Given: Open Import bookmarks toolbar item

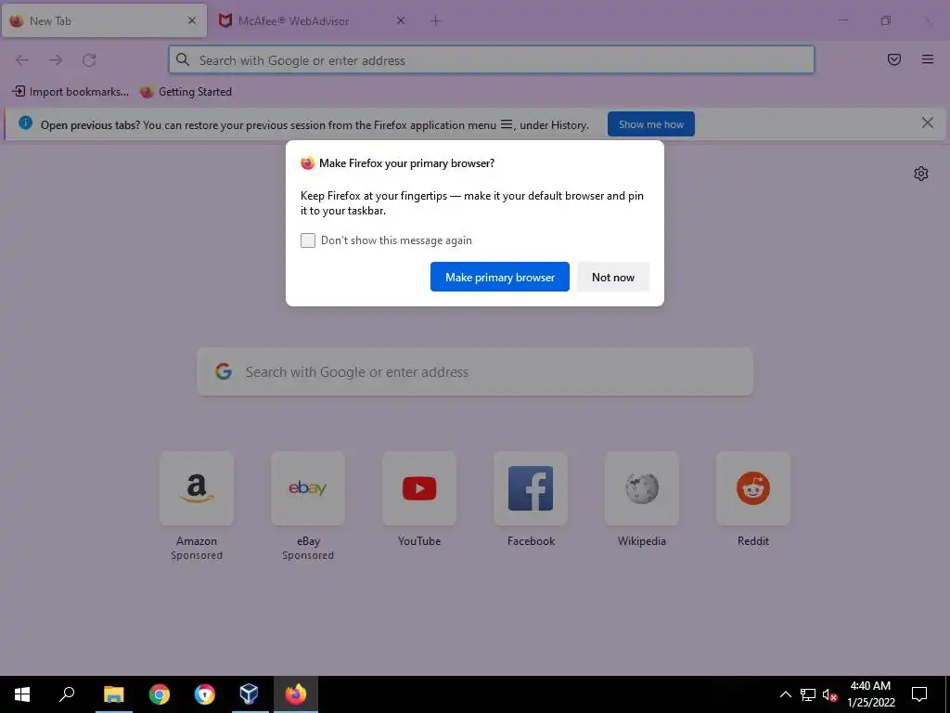Looking at the screenshot, I should point(71,92).
